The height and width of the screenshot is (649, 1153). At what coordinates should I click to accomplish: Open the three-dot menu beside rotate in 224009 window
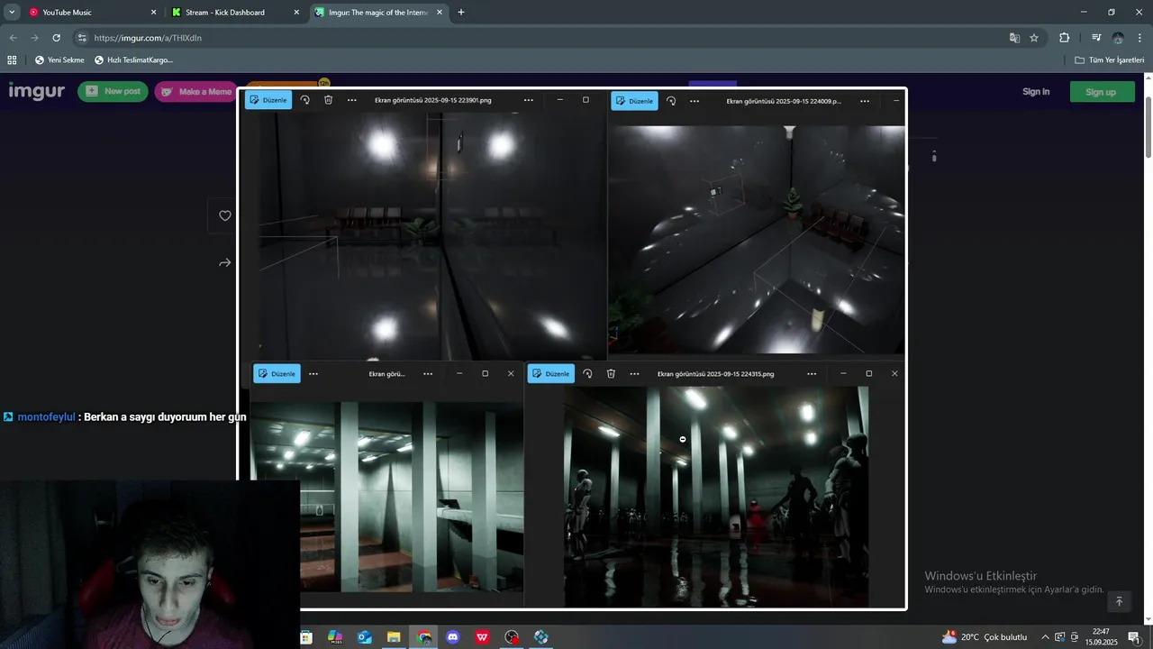click(695, 101)
